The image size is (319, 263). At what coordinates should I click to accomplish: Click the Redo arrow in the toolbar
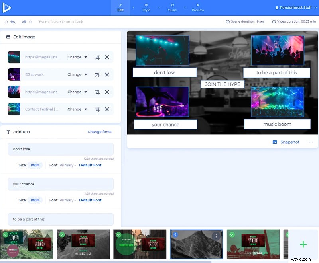23,22
